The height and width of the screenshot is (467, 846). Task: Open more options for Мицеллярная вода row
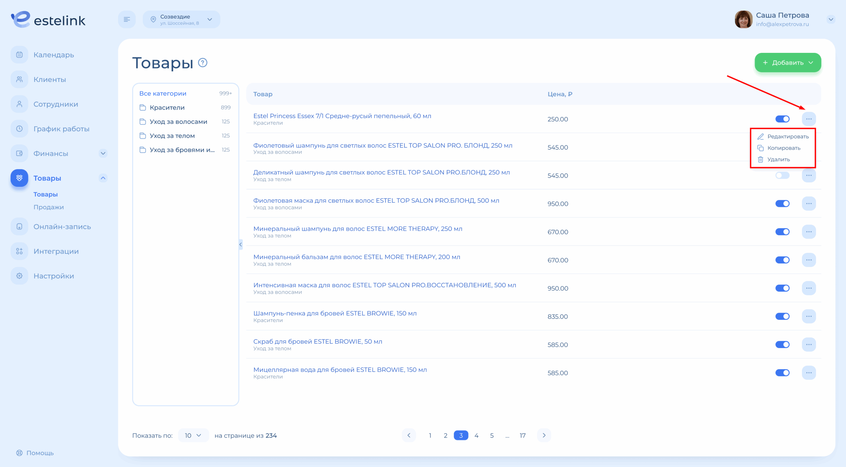point(809,373)
